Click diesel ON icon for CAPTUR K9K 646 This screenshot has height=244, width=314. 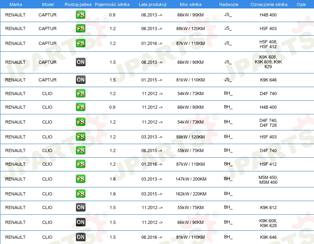pyautogui.click(x=80, y=80)
